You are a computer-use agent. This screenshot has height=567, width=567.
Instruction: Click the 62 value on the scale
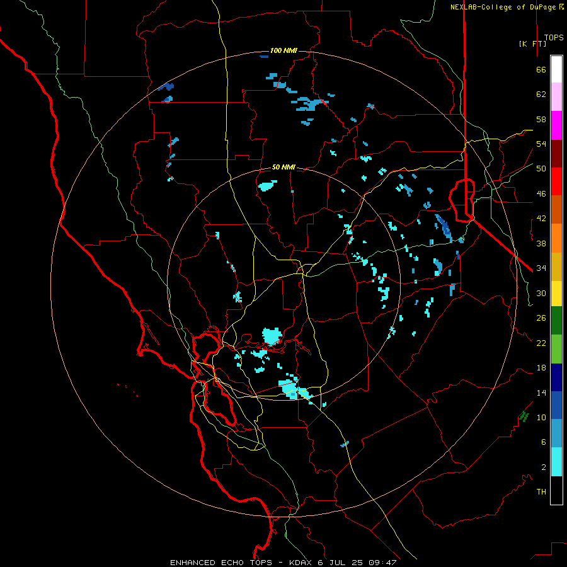(541, 94)
